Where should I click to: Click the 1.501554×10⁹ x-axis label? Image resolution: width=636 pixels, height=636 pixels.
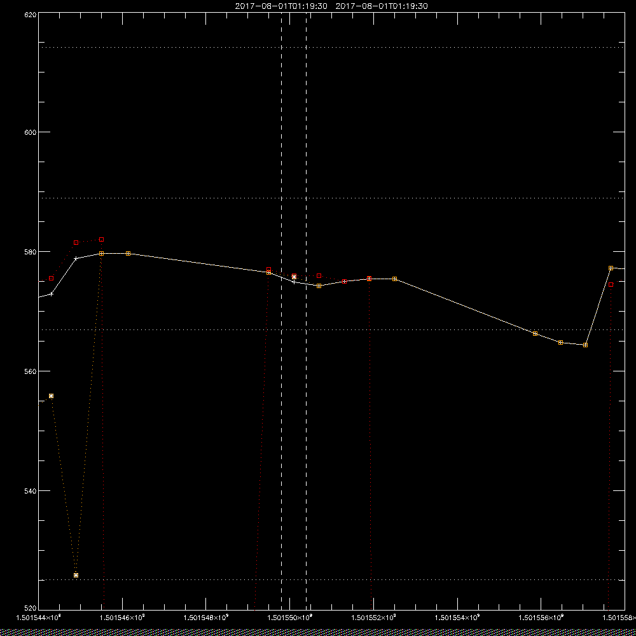(x=457, y=618)
